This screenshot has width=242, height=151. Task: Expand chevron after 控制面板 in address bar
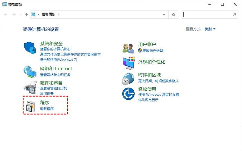pyautogui.click(x=59, y=14)
